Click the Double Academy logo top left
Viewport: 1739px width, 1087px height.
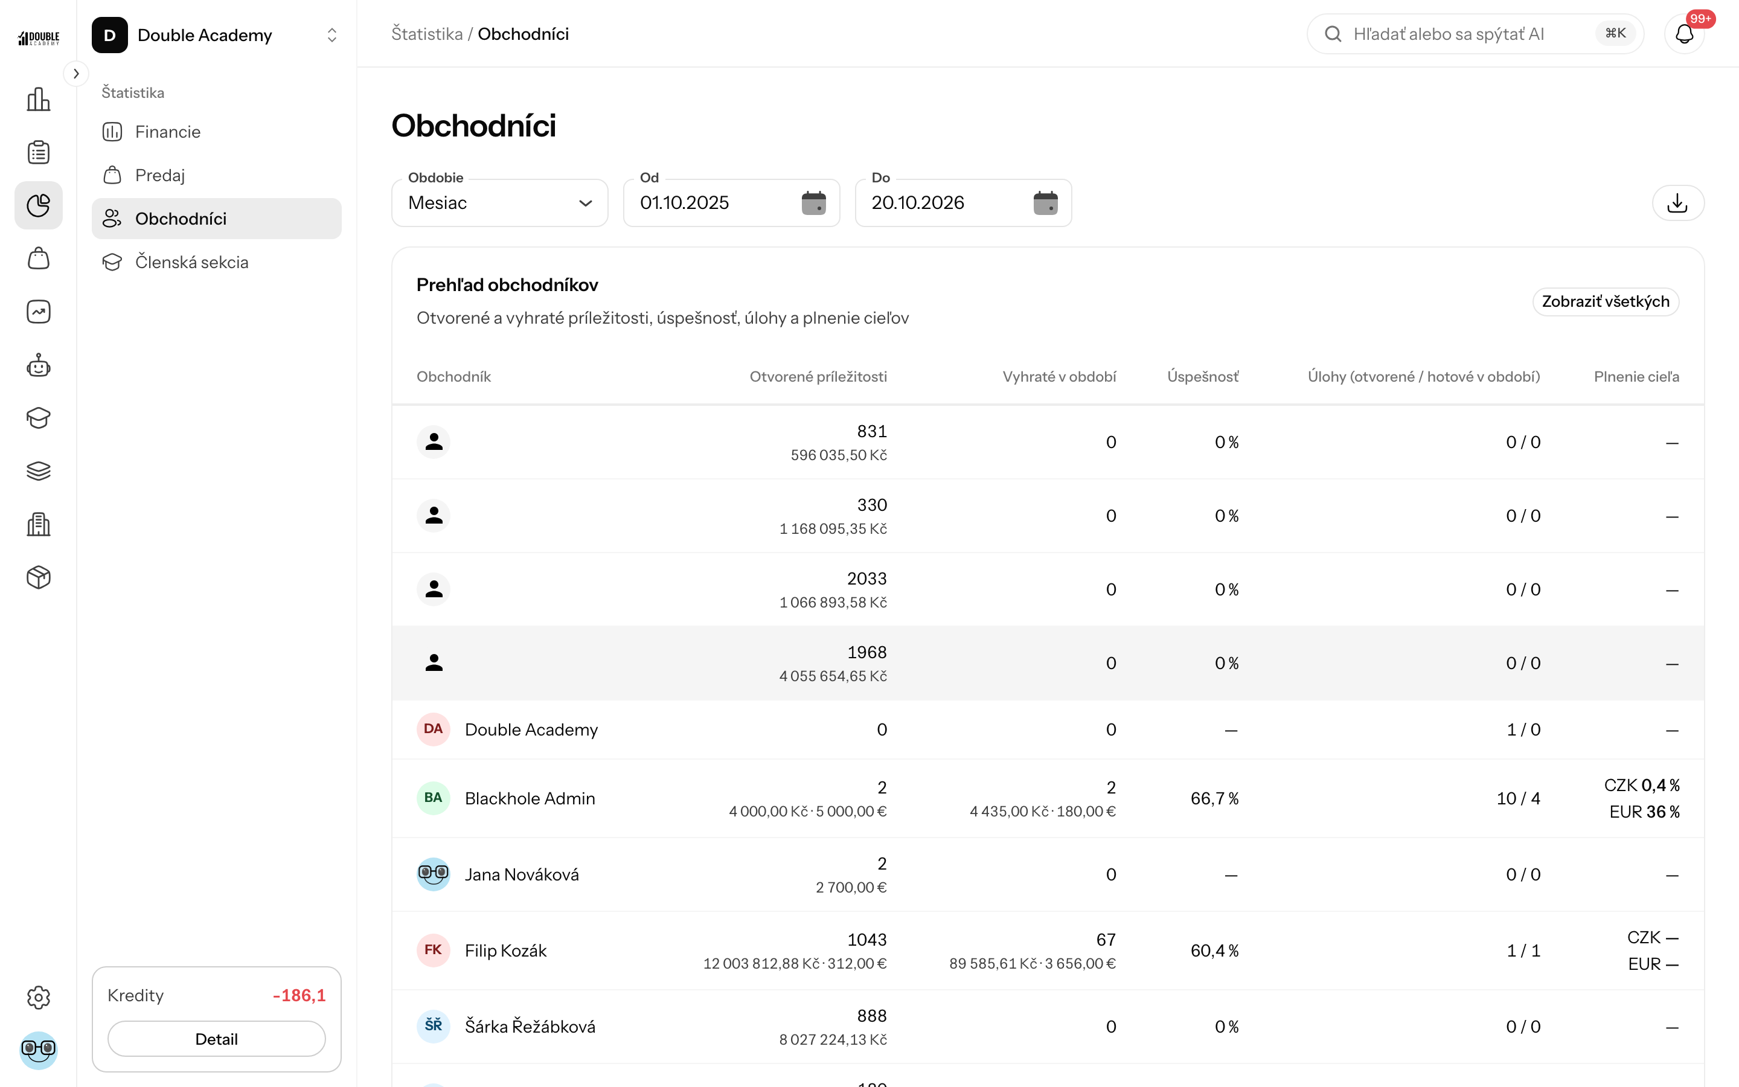point(38,37)
